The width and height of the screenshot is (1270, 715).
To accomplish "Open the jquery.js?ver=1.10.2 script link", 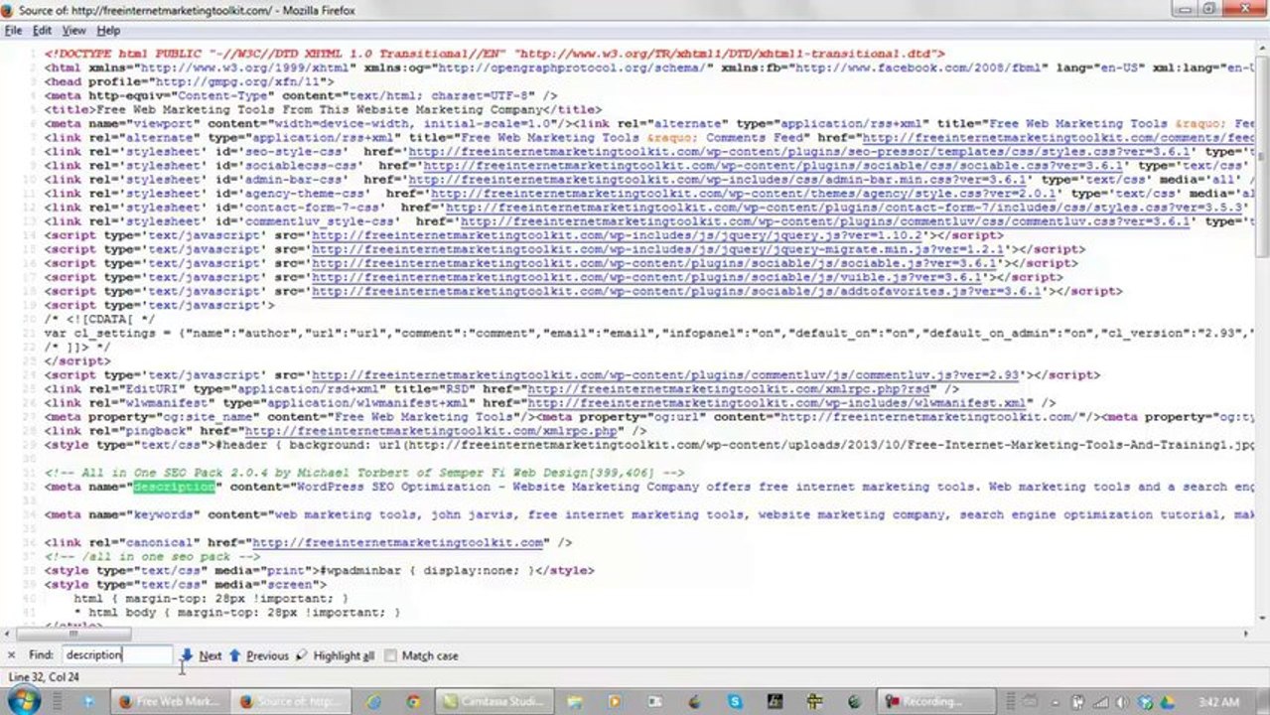I will tap(619, 235).
